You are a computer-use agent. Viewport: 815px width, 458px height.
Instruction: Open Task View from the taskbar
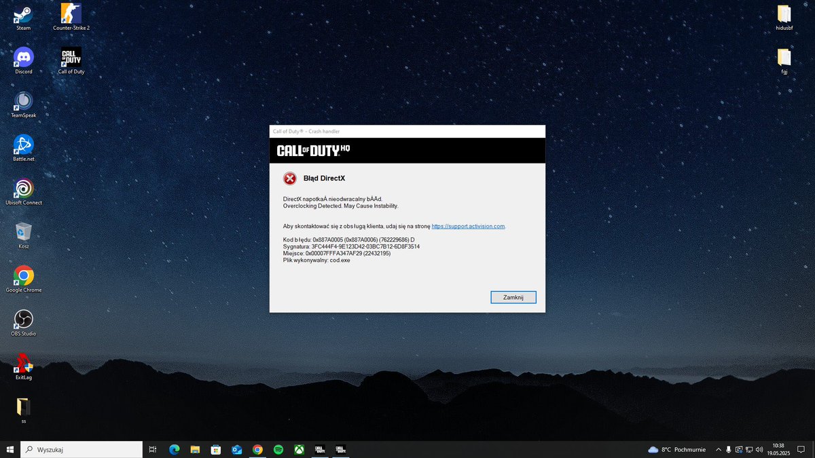click(x=153, y=449)
